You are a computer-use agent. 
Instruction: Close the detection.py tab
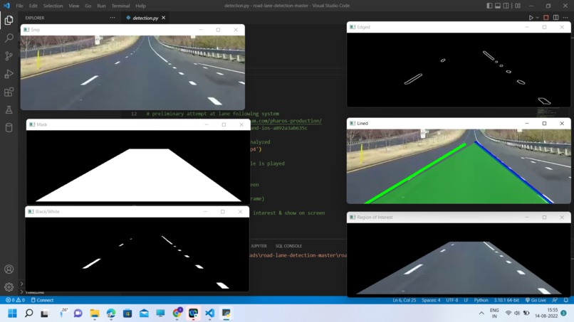click(163, 18)
